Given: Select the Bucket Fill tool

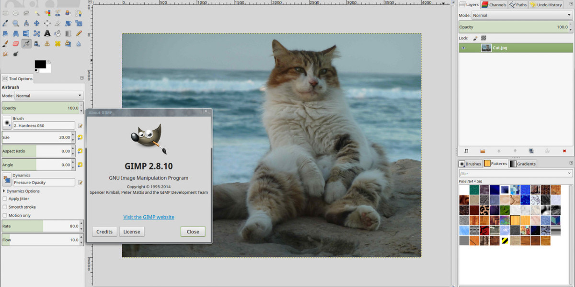Looking at the screenshot, I should [58, 33].
